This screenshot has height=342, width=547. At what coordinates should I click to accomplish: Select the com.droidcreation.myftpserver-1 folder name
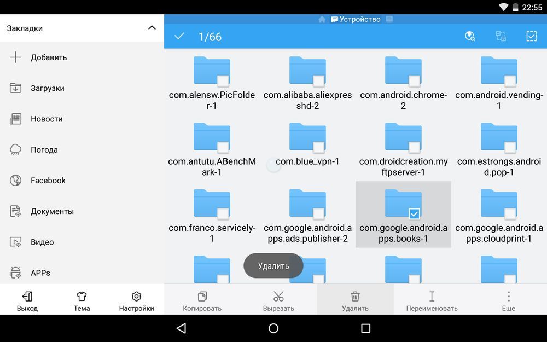click(403, 166)
